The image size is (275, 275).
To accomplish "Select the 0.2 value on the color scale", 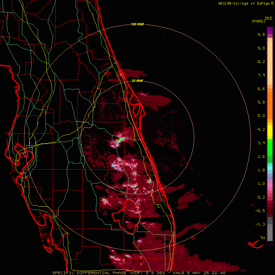I will tap(261, 197).
